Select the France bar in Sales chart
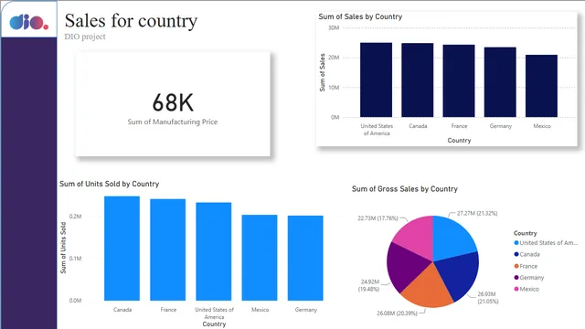 (x=459, y=81)
